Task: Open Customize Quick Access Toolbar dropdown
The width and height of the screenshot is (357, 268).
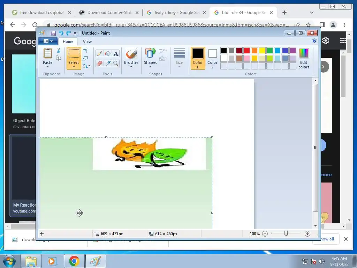Action: pyautogui.click(x=75, y=33)
